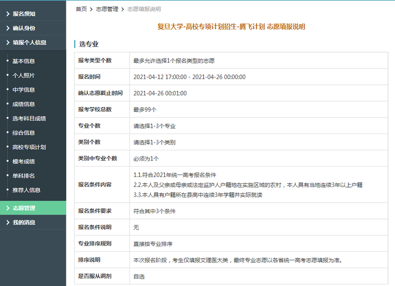
Task: Expand the 报名须知 sidebar section
Action: point(33,14)
